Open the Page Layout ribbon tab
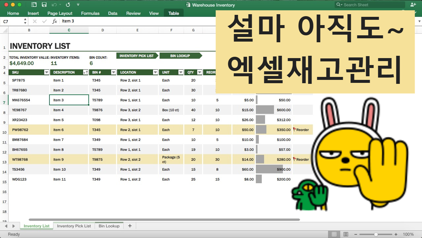 [60, 13]
